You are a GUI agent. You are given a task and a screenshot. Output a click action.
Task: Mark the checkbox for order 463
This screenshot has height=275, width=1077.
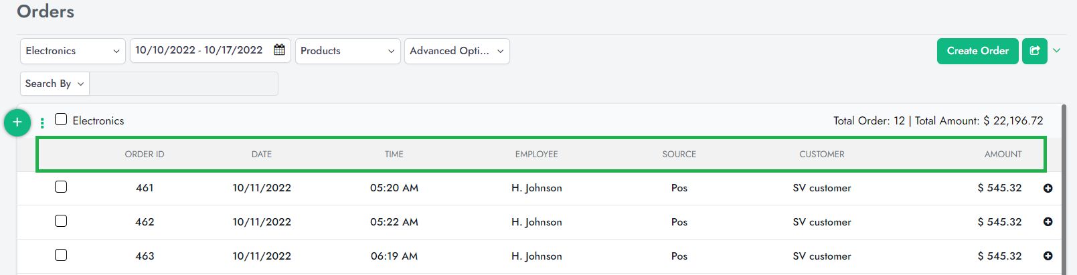pos(61,256)
